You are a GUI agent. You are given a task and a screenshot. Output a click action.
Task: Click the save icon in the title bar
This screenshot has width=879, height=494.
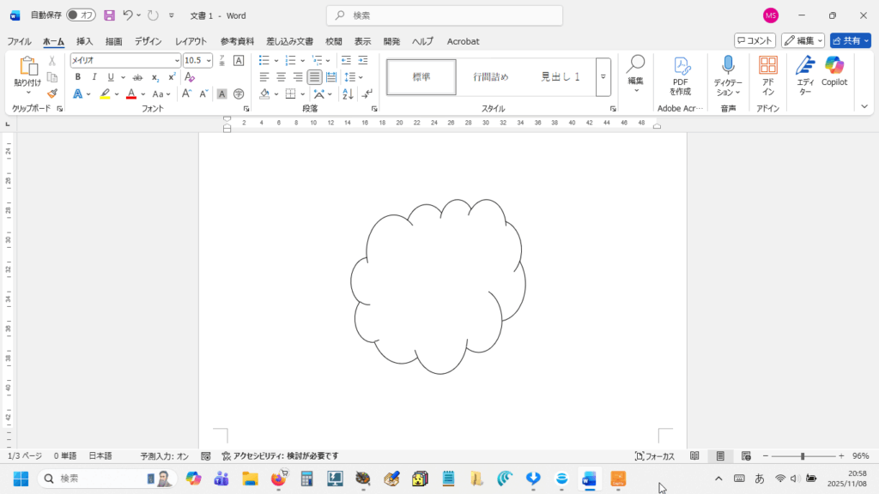pos(109,15)
